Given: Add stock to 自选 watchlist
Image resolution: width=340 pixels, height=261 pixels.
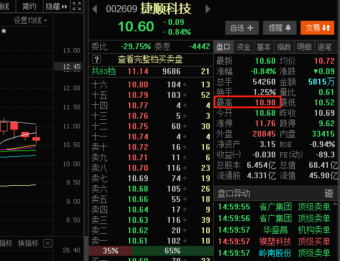Looking at the screenshot, I should [242, 28].
